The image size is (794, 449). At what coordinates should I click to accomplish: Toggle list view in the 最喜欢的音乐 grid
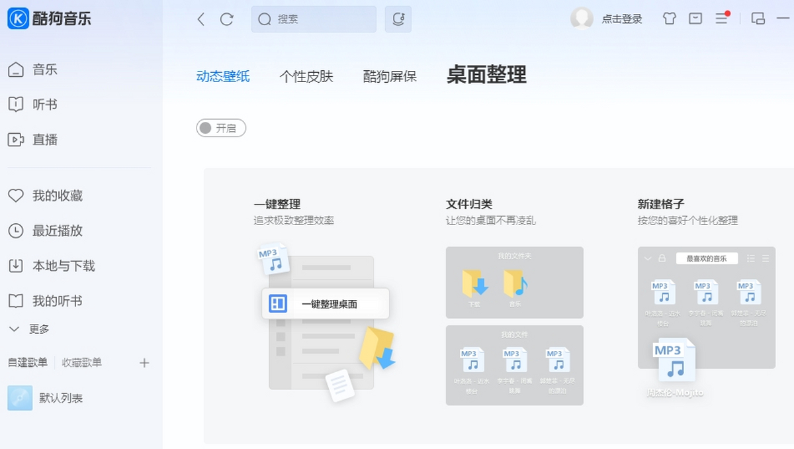tap(752, 258)
